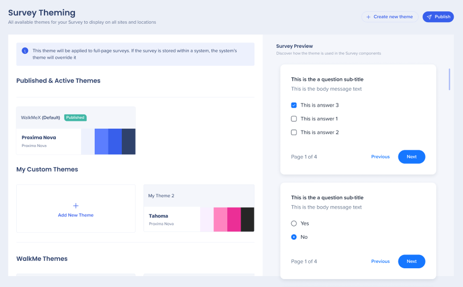Click the Published badge on WalkMeX theme
This screenshot has width=463, height=287.
pyautogui.click(x=75, y=118)
